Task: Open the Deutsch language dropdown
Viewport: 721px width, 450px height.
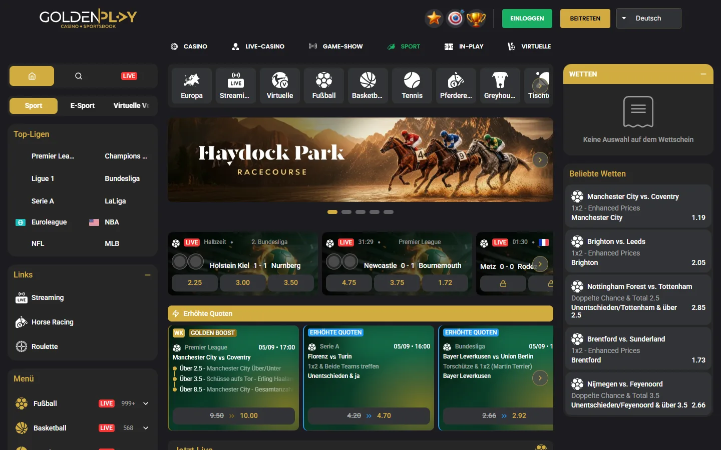Action: [x=648, y=18]
